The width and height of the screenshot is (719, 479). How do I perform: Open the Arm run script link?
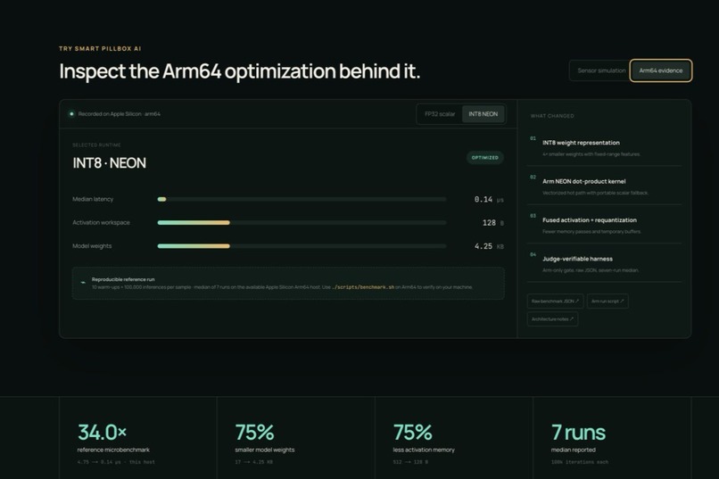pos(607,301)
